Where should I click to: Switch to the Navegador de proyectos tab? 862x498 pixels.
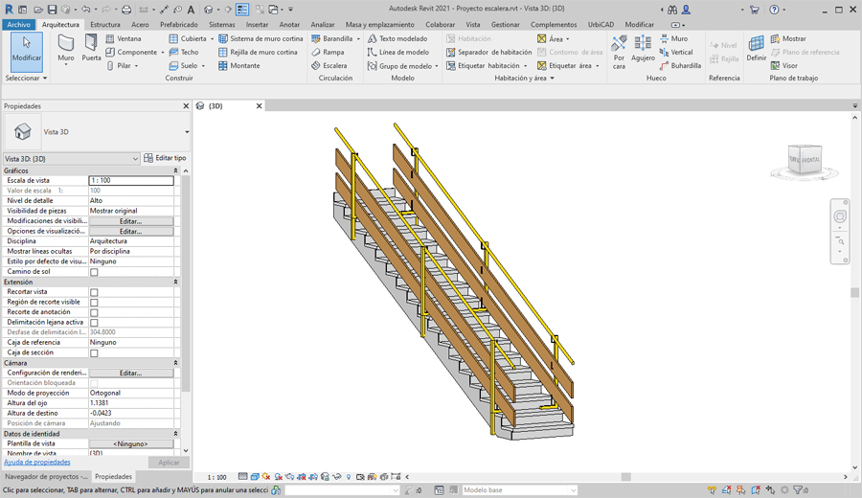point(45,476)
